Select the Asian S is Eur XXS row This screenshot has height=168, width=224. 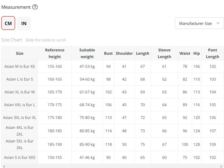(x=19, y=158)
